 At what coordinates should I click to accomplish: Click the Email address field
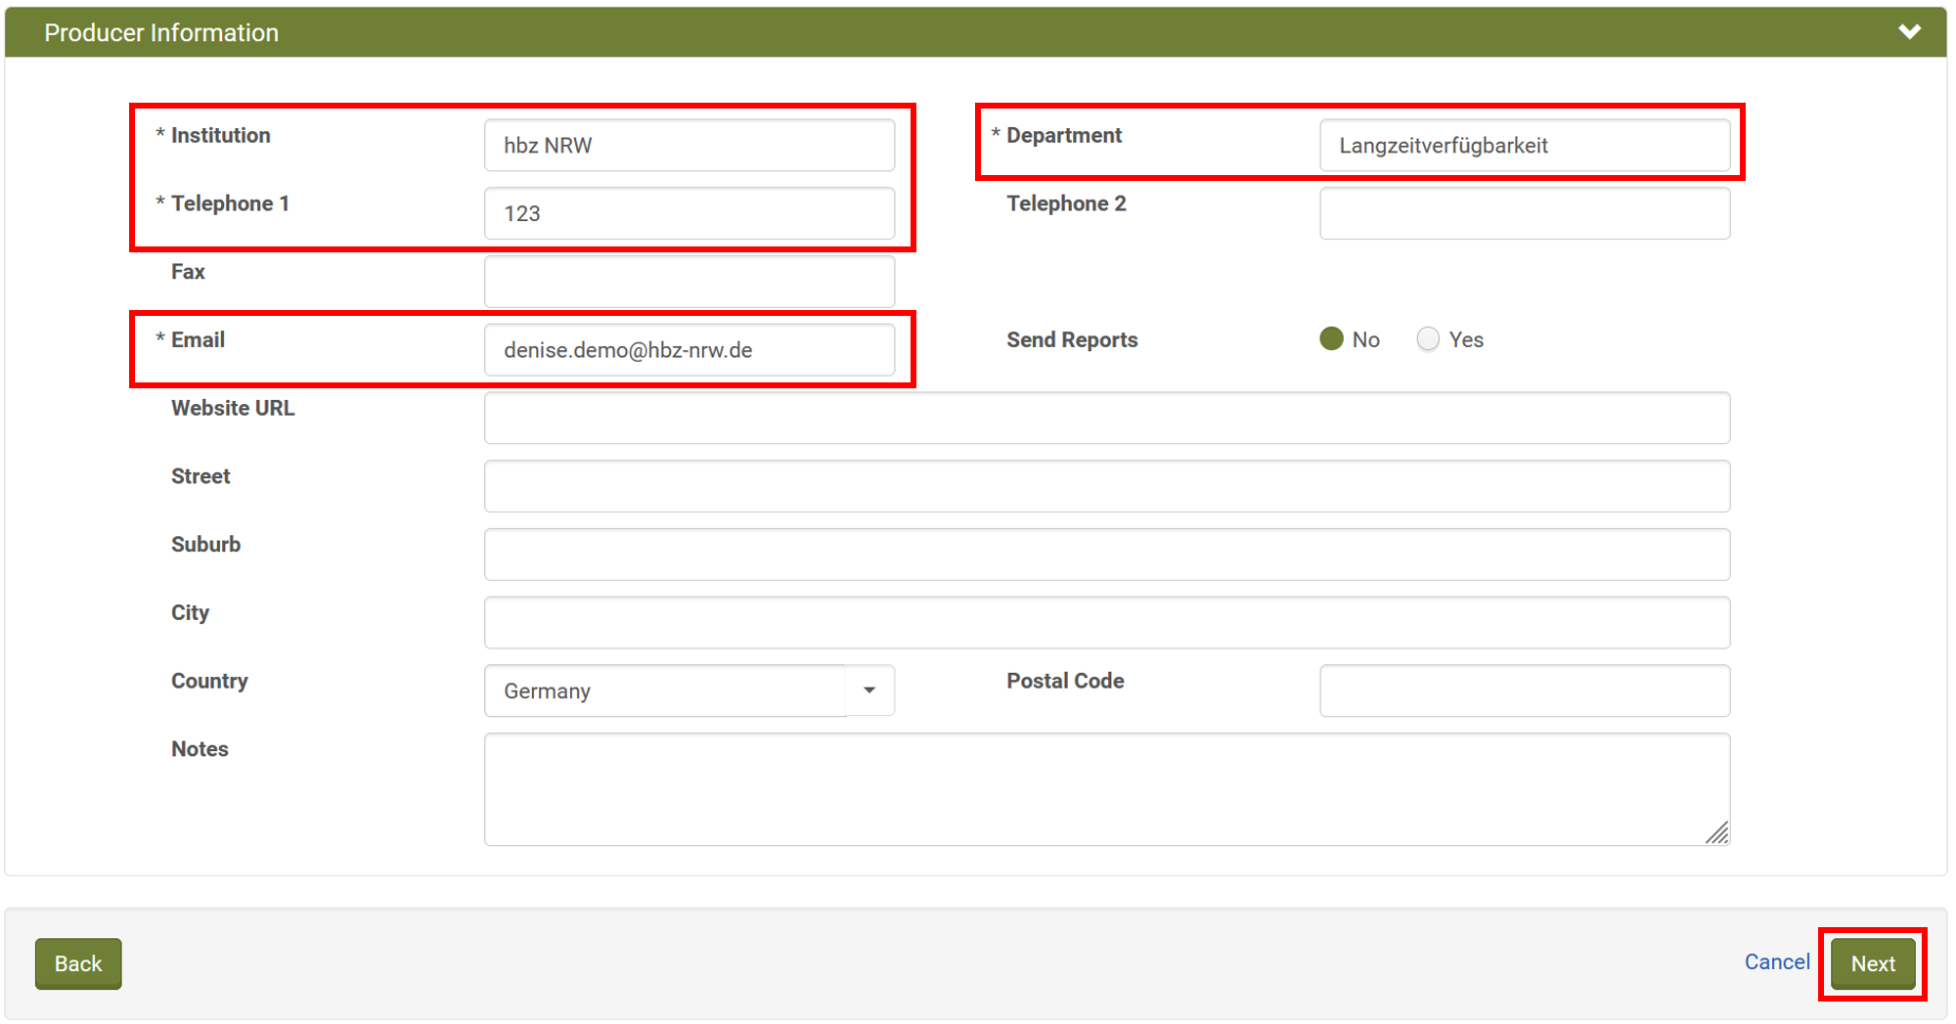tap(689, 350)
